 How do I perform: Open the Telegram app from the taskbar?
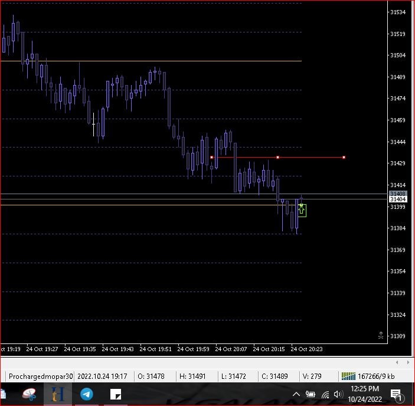(x=87, y=394)
